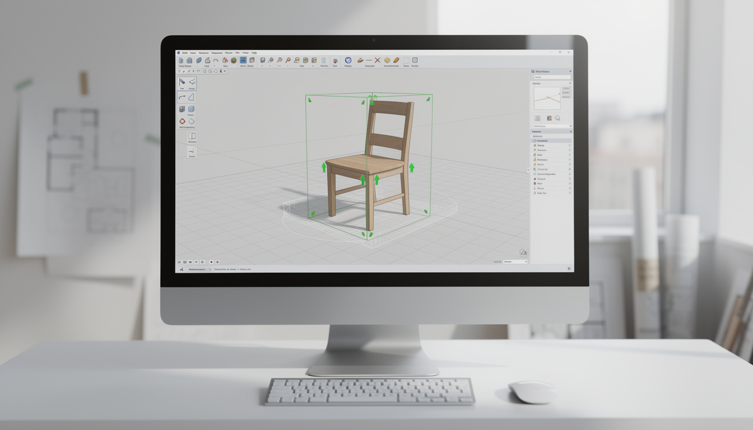753x430 pixels.
Task: Click the green up-arrow handle right of the chair seat
Action: point(412,167)
